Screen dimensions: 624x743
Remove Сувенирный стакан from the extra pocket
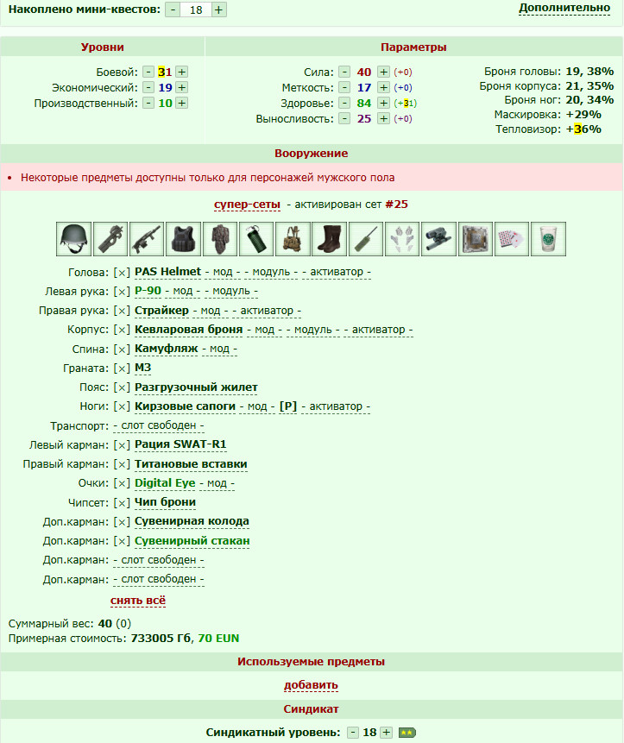[122, 541]
